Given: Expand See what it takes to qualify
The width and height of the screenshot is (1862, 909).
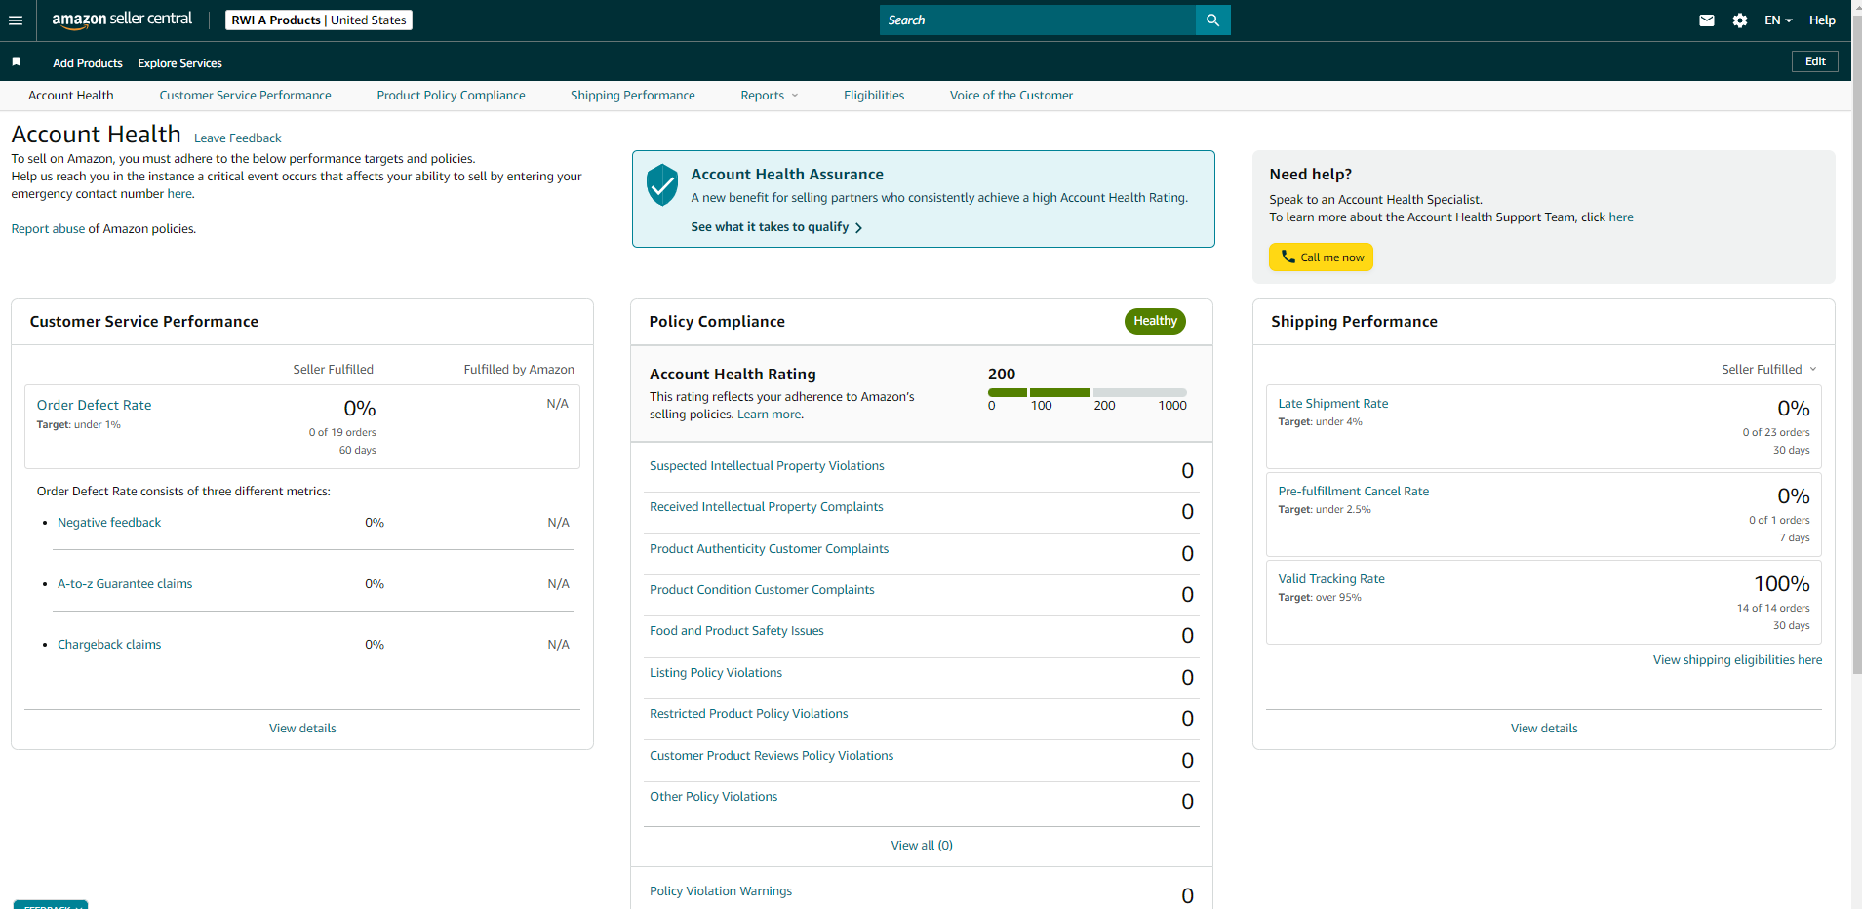Looking at the screenshot, I should point(776,227).
